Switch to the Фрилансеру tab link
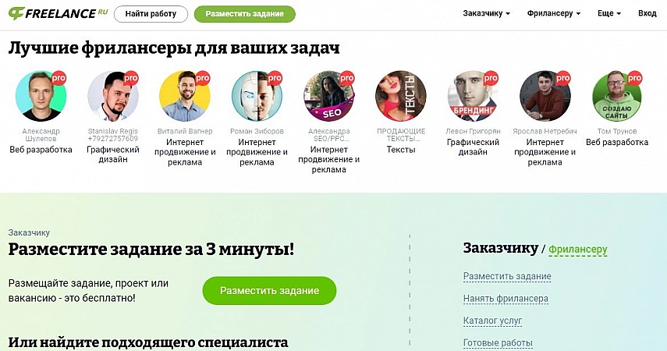The image size is (667, 351). [577, 250]
